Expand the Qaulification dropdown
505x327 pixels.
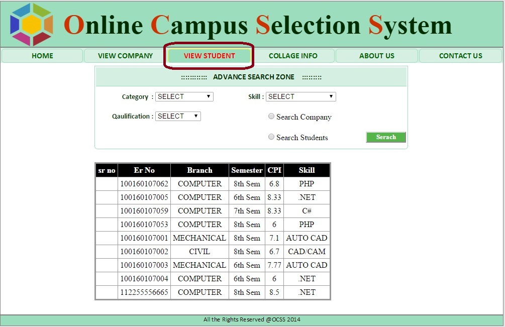(178, 116)
